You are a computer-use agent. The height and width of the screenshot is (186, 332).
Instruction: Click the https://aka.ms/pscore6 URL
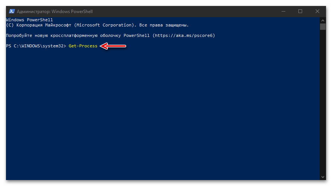click(x=183, y=35)
